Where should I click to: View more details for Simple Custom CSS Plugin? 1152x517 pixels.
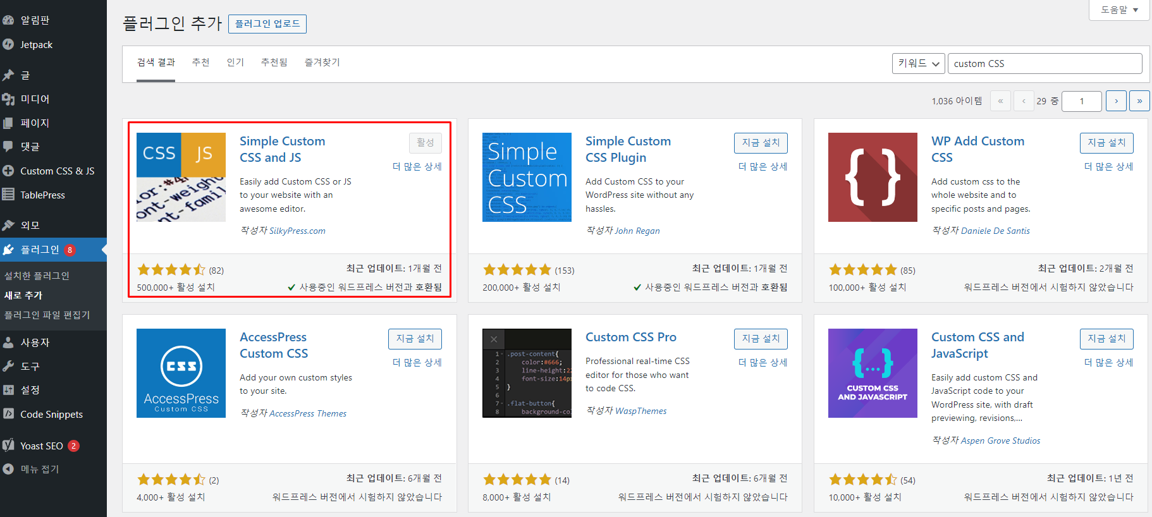pos(763,166)
